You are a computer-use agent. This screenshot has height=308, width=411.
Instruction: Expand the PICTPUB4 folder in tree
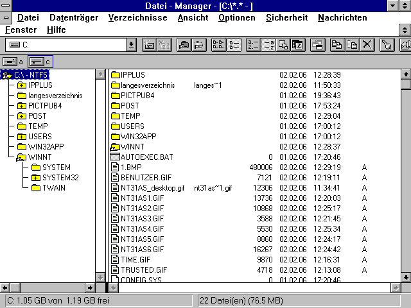coord(22,106)
